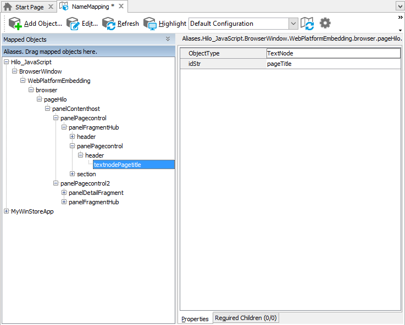
Task: Refresh the name mapping tree
Action: click(x=108, y=24)
